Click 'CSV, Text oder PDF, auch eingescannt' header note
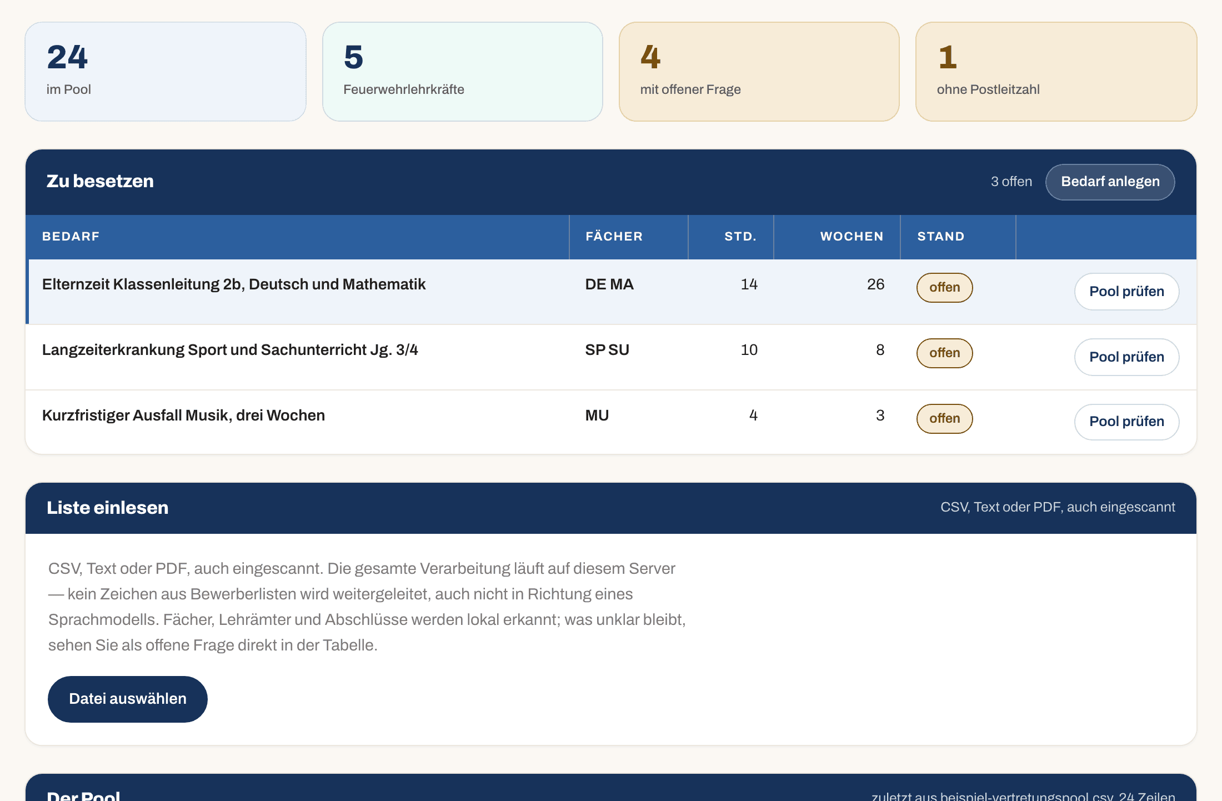The height and width of the screenshot is (801, 1222). click(1058, 507)
